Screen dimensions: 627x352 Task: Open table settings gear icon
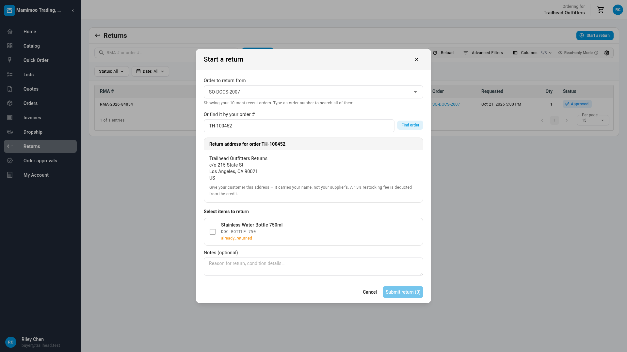coord(607,53)
